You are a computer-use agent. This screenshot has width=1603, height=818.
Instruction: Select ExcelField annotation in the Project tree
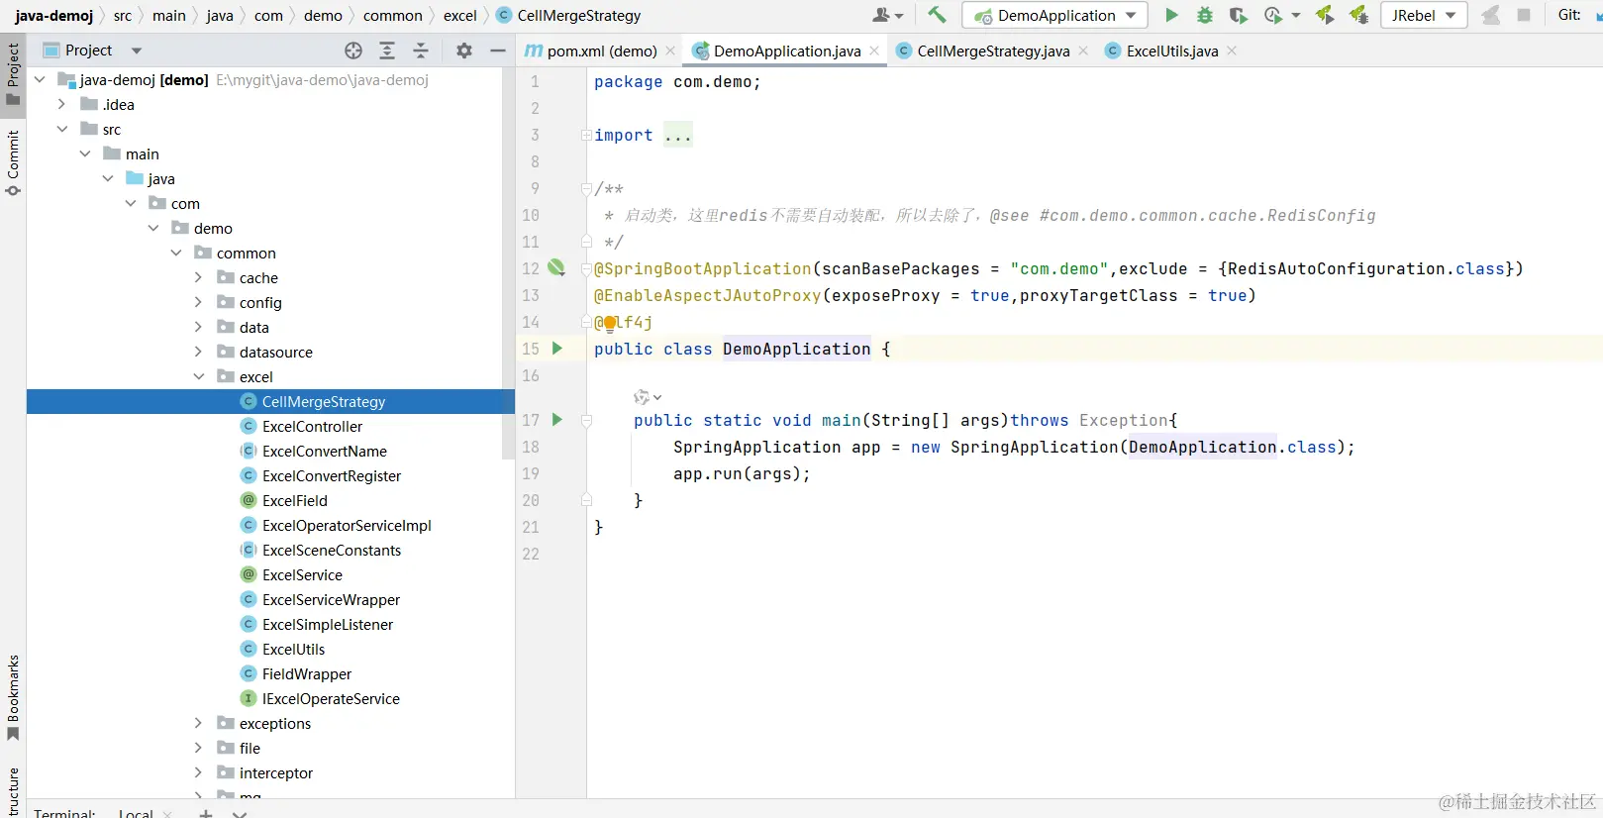[294, 500]
